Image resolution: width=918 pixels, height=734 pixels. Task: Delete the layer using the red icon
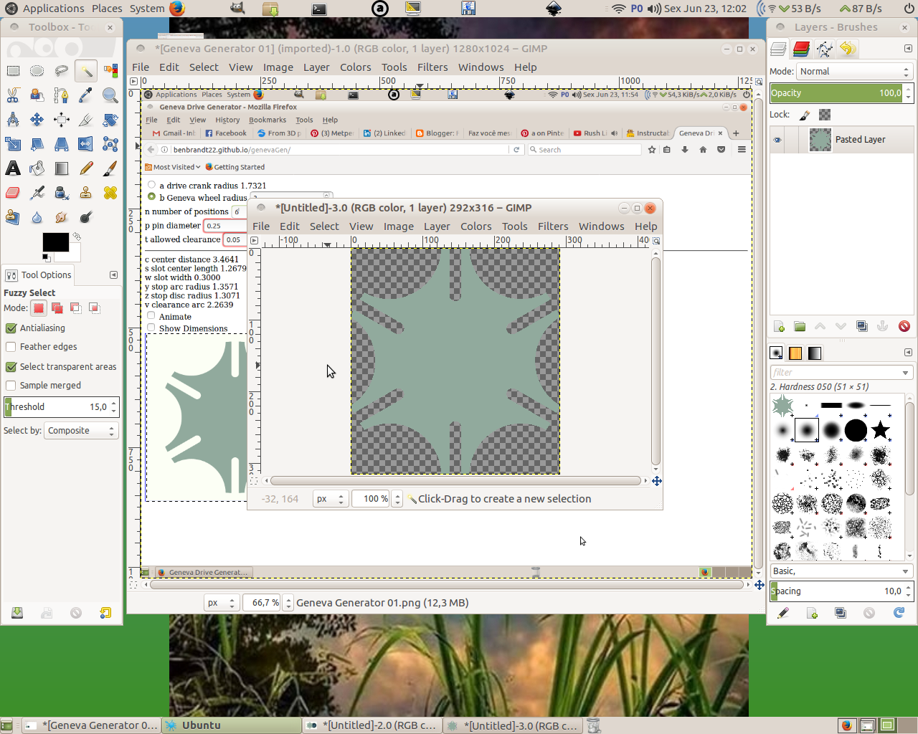tap(904, 327)
